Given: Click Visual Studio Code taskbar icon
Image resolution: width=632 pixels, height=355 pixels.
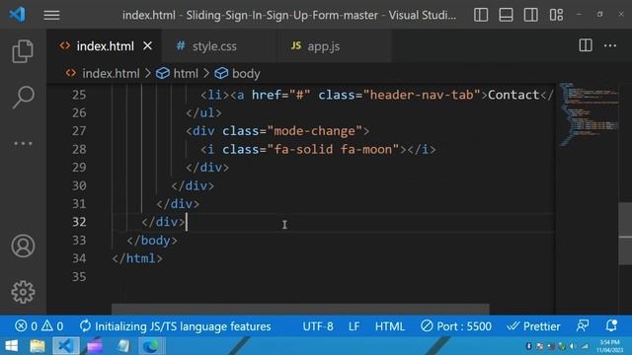Looking at the screenshot, I should [x=66, y=346].
